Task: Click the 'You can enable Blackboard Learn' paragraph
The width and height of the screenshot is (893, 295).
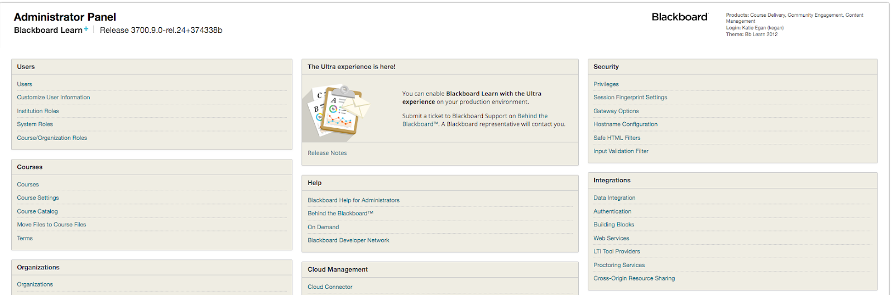Action: click(472, 98)
